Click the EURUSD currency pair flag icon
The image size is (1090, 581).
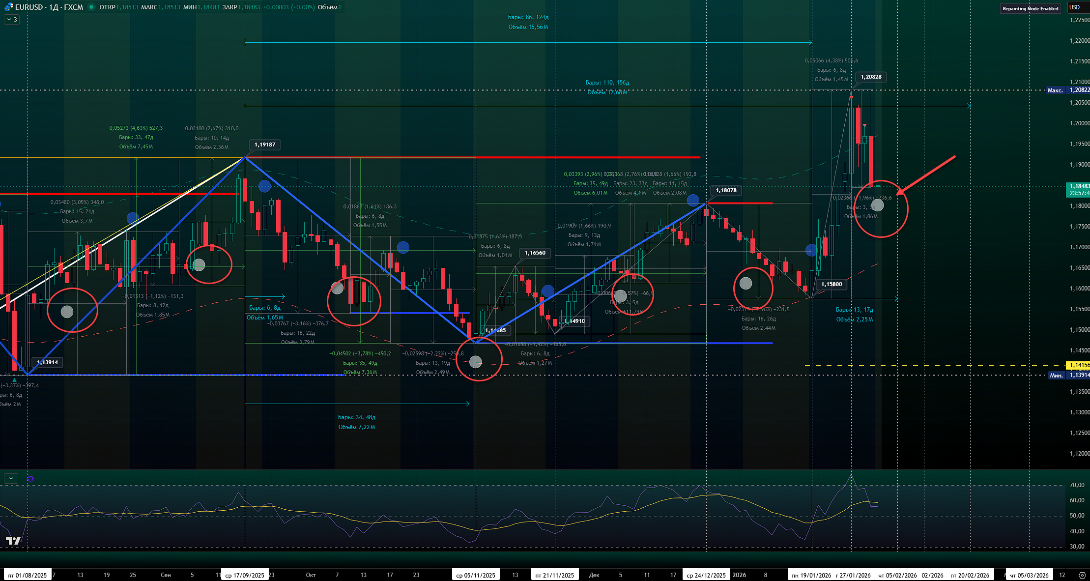pyautogui.click(x=8, y=7)
